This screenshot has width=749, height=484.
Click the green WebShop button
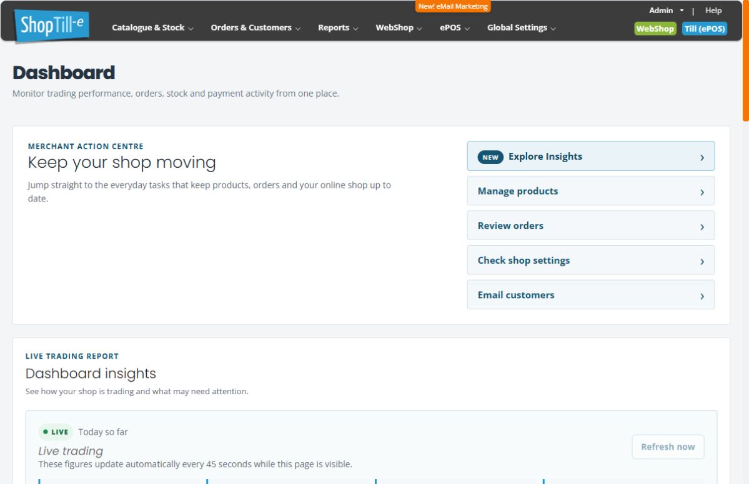[x=655, y=29]
